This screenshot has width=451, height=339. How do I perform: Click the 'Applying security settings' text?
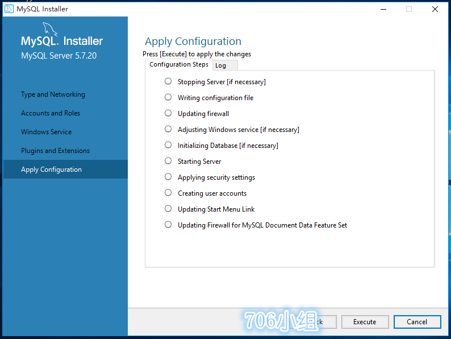[216, 177]
